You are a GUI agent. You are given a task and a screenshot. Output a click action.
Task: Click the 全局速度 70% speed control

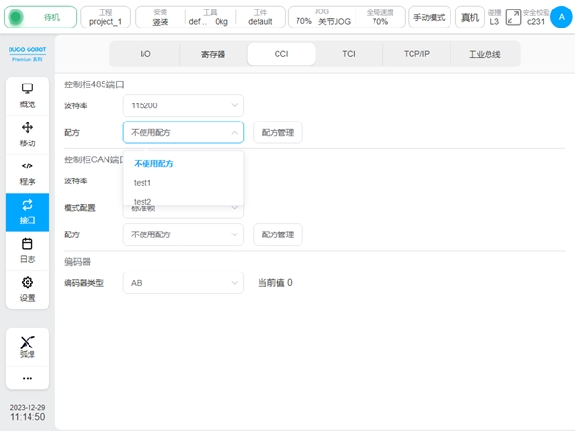tap(379, 17)
